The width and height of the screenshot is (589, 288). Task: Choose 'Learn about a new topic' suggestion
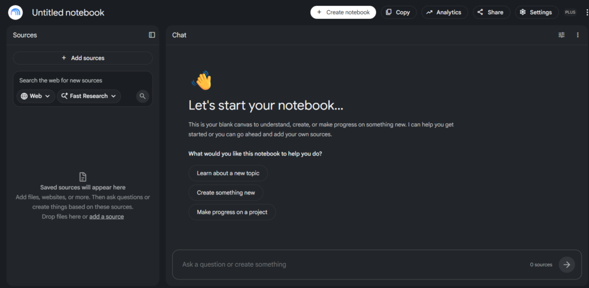click(x=228, y=173)
